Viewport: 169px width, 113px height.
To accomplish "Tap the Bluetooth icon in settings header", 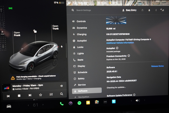I will click(156, 10).
